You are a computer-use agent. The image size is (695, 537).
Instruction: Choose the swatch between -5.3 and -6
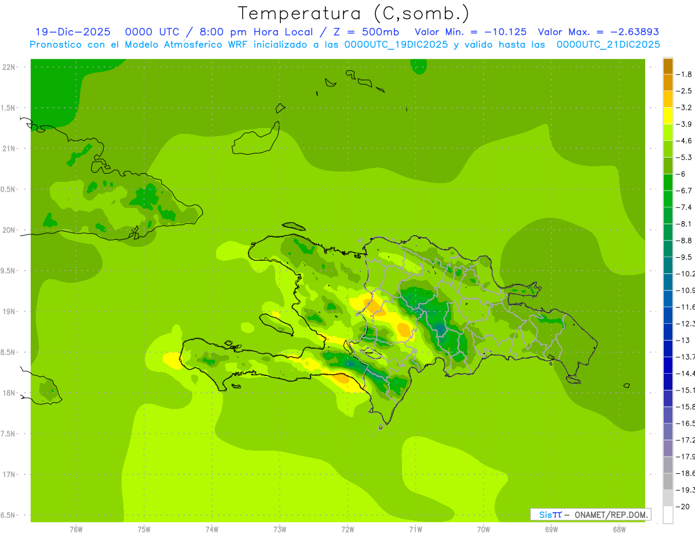668,166
